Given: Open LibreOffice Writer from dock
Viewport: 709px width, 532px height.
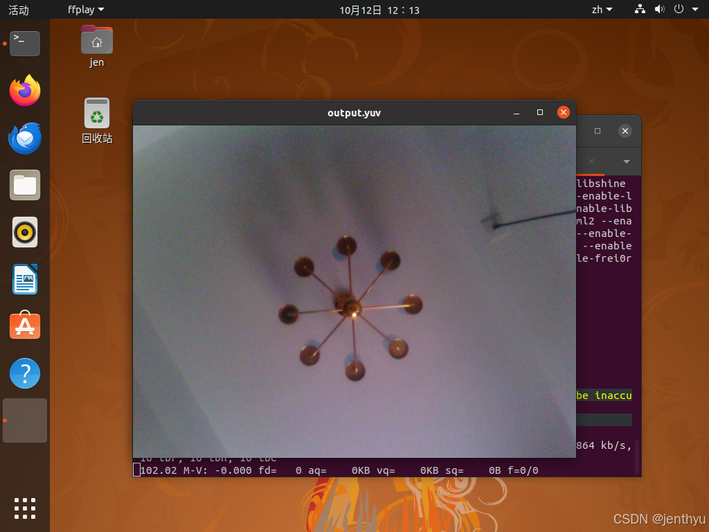Looking at the screenshot, I should [25, 279].
